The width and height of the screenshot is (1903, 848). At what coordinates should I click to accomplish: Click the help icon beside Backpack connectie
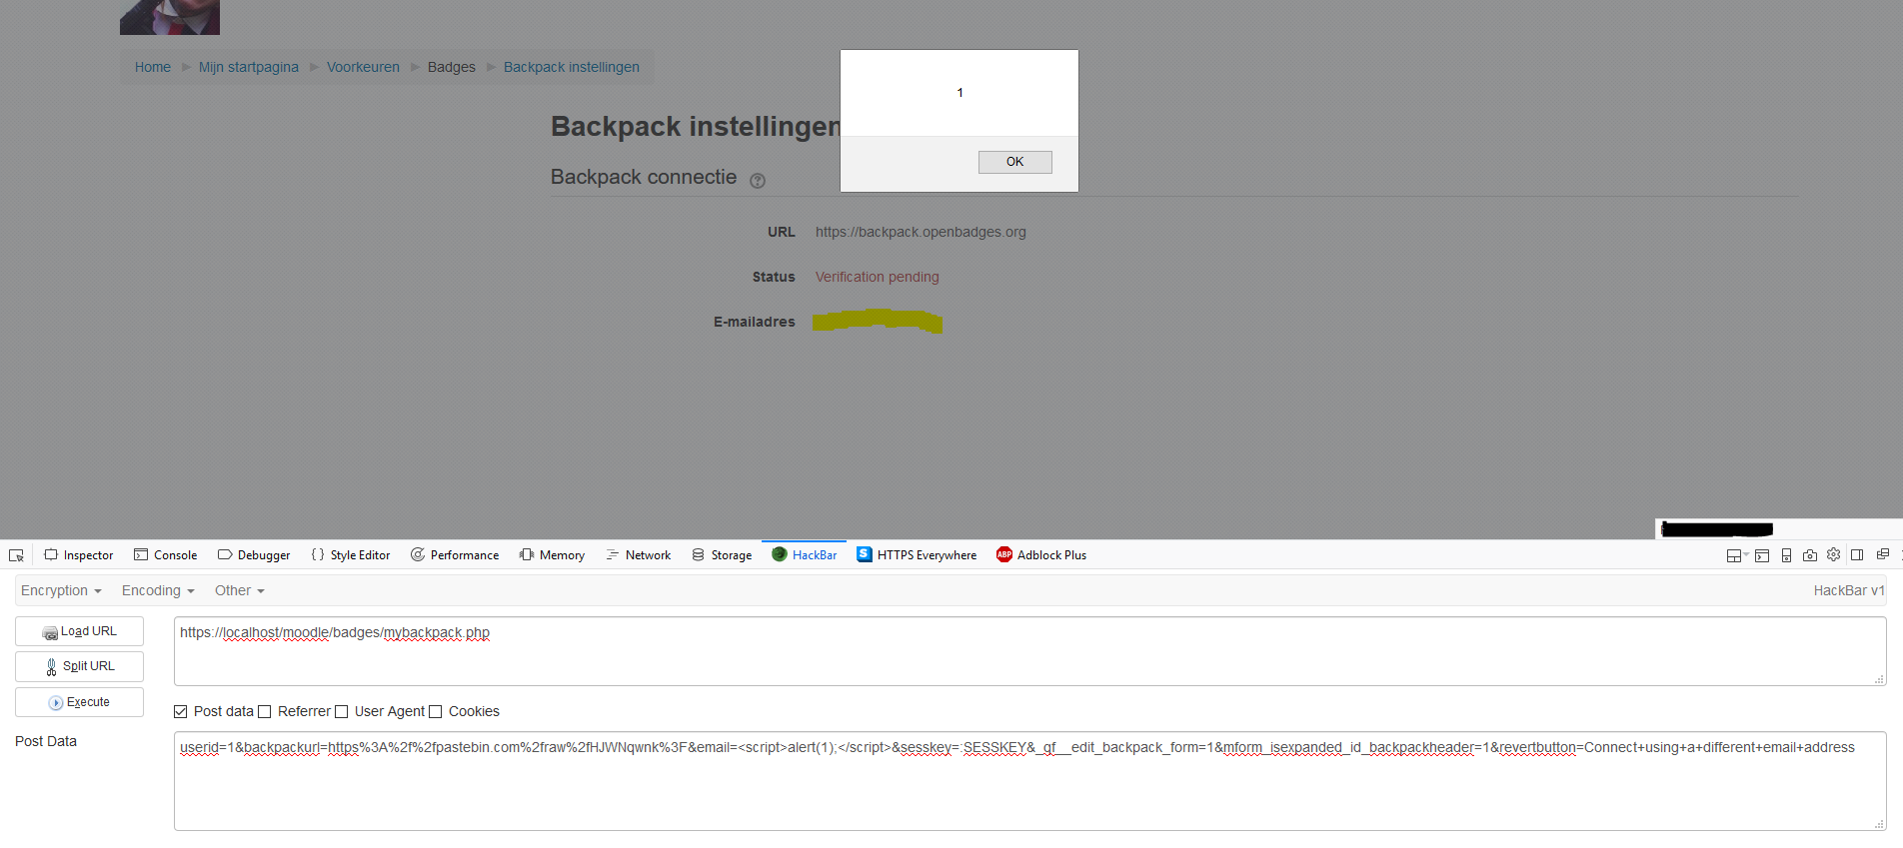click(x=758, y=181)
